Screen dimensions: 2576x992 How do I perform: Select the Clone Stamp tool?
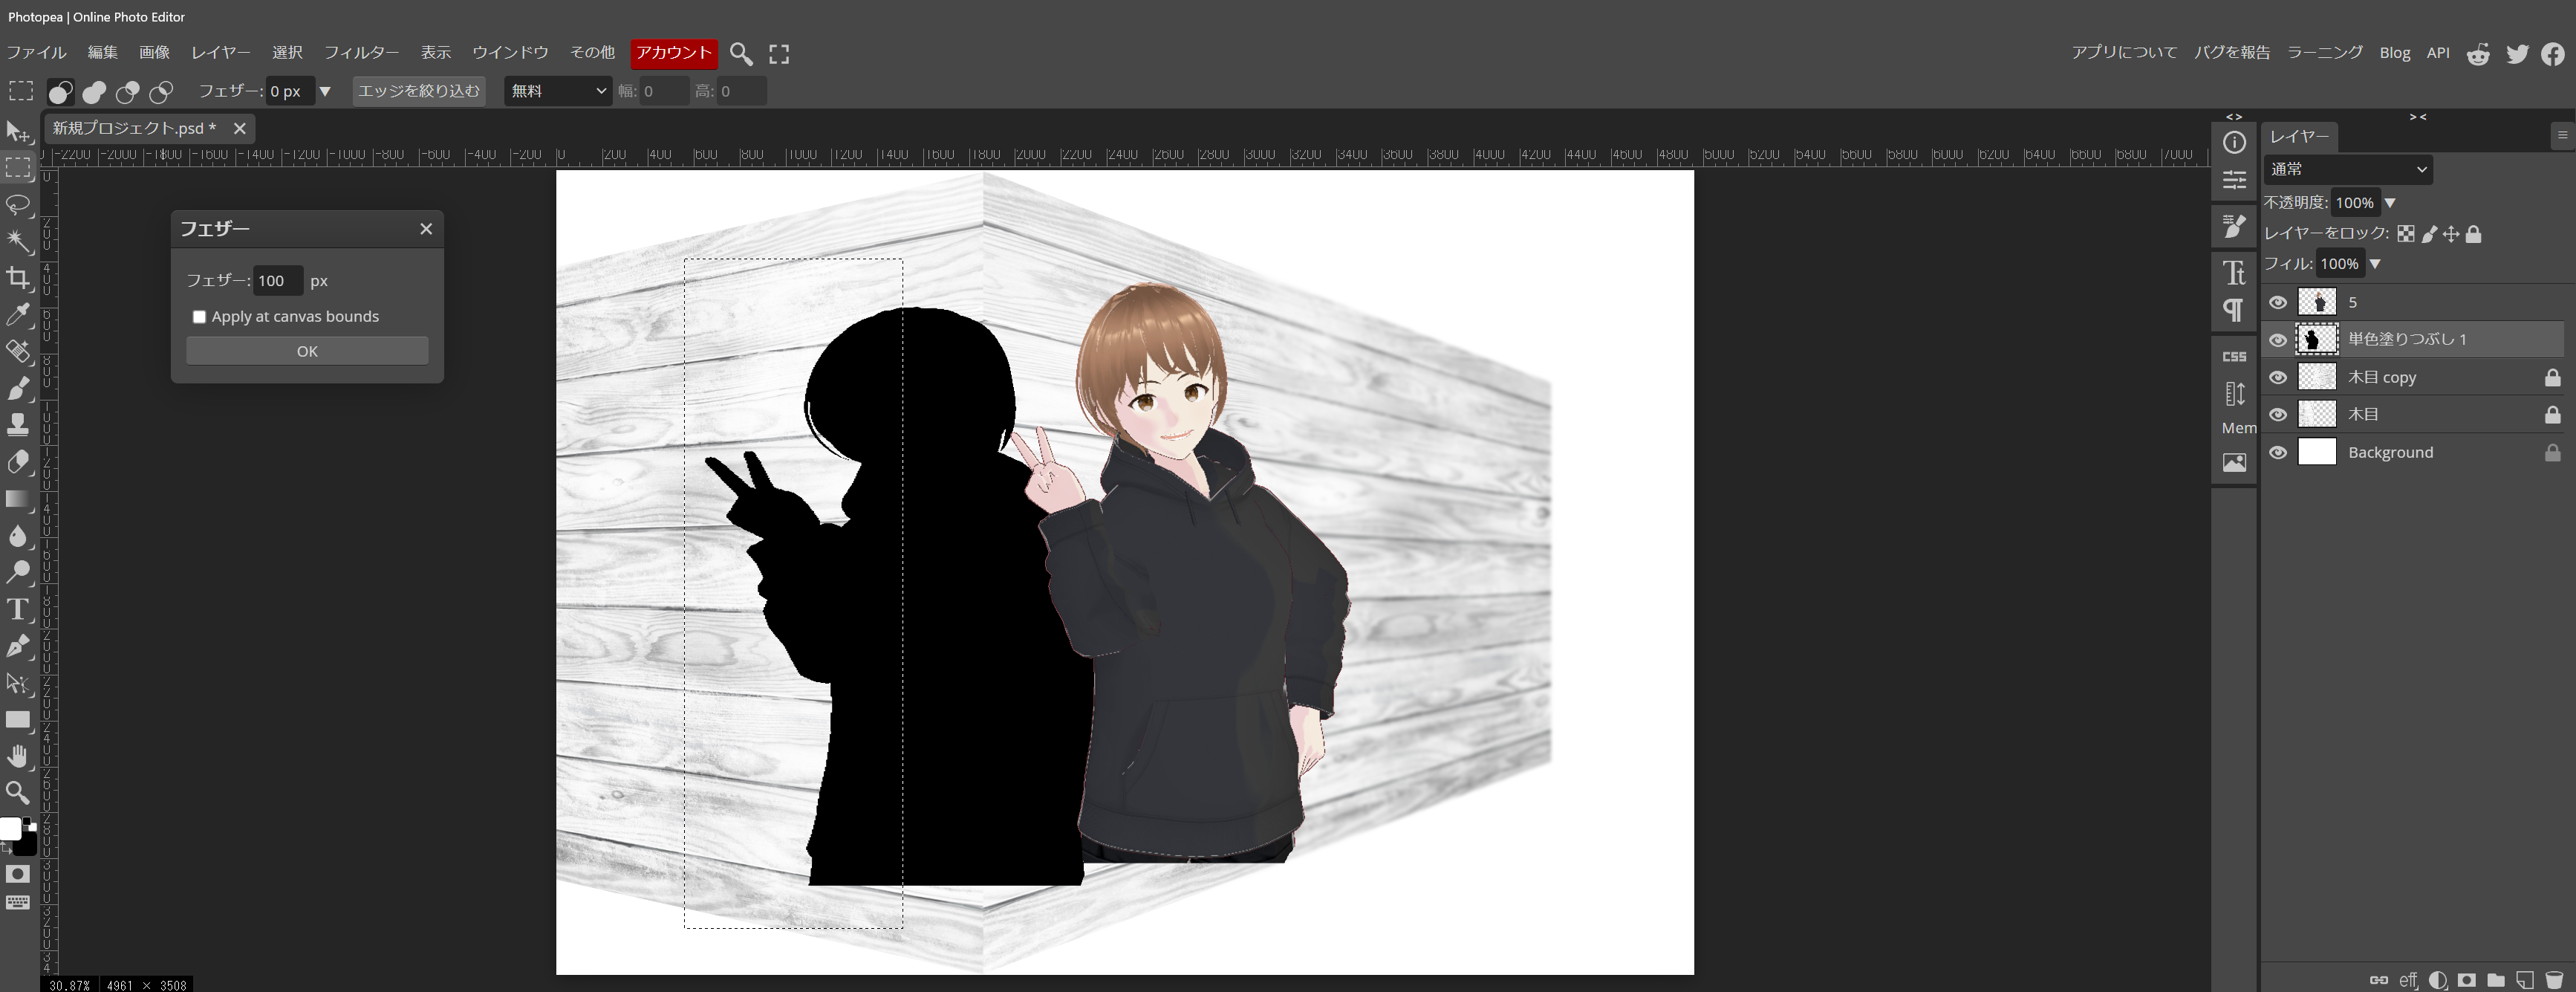18,425
